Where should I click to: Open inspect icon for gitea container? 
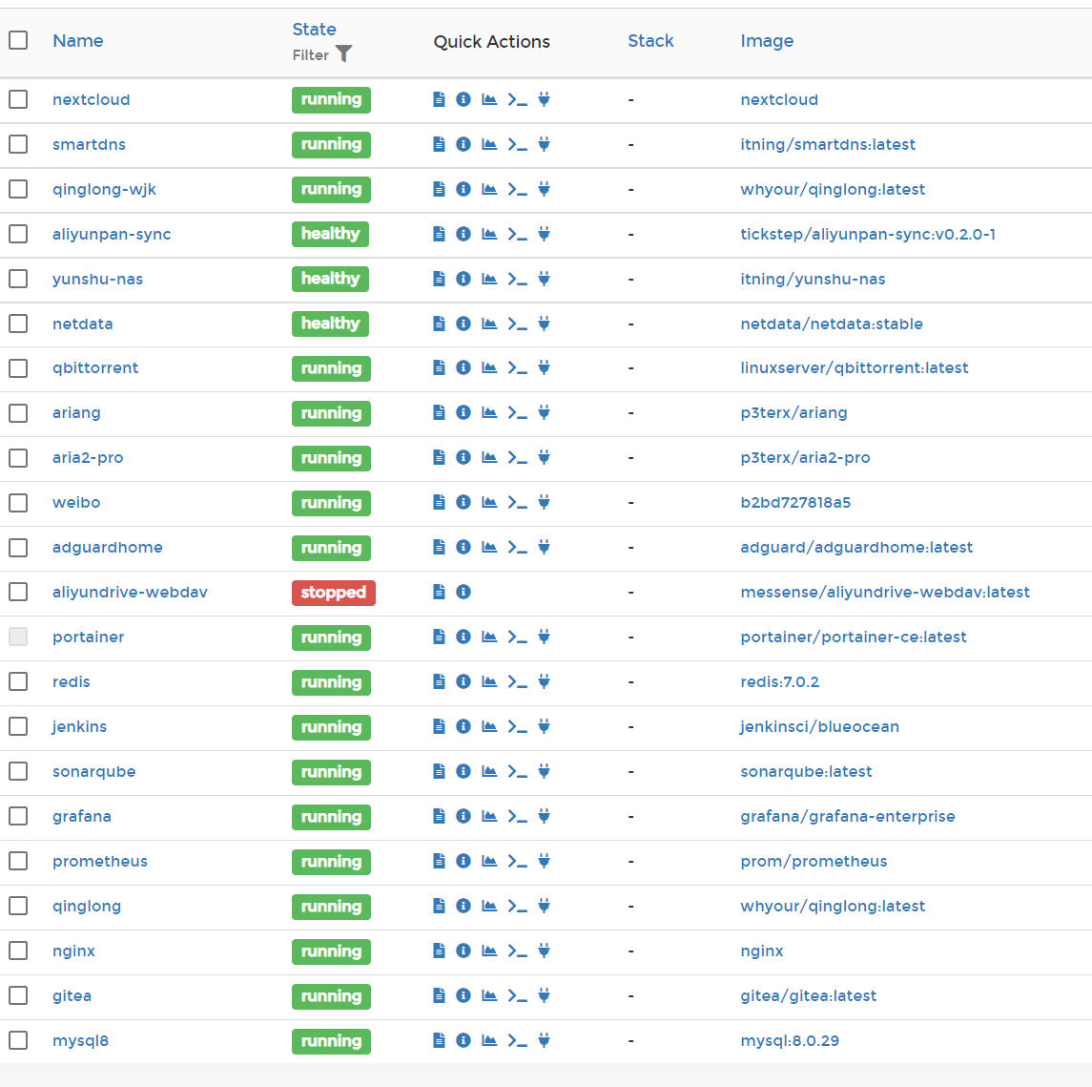(464, 995)
